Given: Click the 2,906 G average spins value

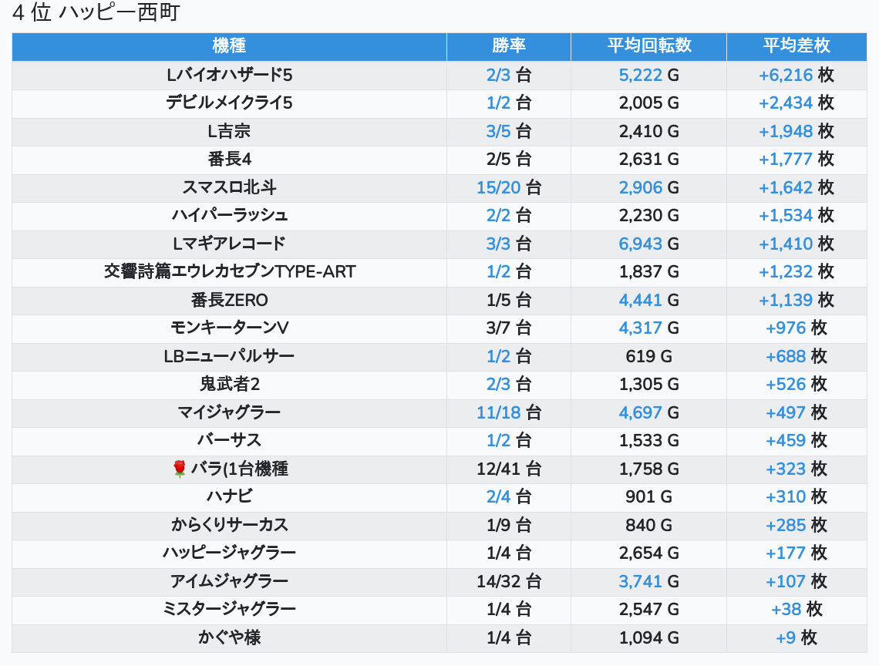Looking at the screenshot, I should click(x=648, y=187).
